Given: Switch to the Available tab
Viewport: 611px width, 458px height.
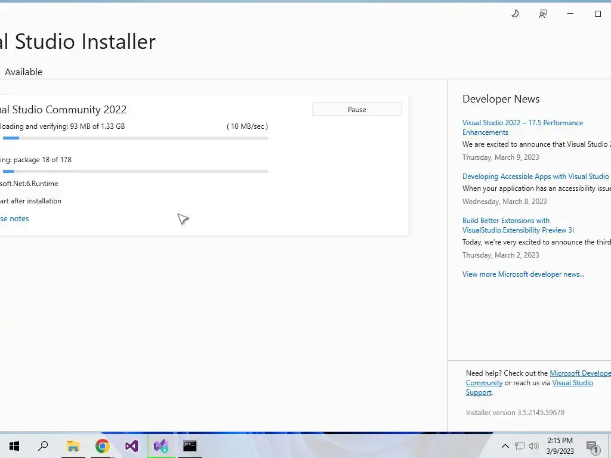Looking at the screenshot, I should coord(24,72).
